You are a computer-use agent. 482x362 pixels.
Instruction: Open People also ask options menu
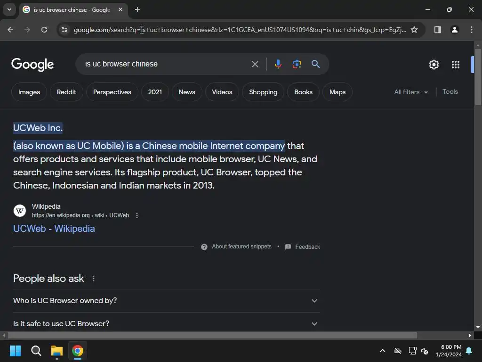94,279
